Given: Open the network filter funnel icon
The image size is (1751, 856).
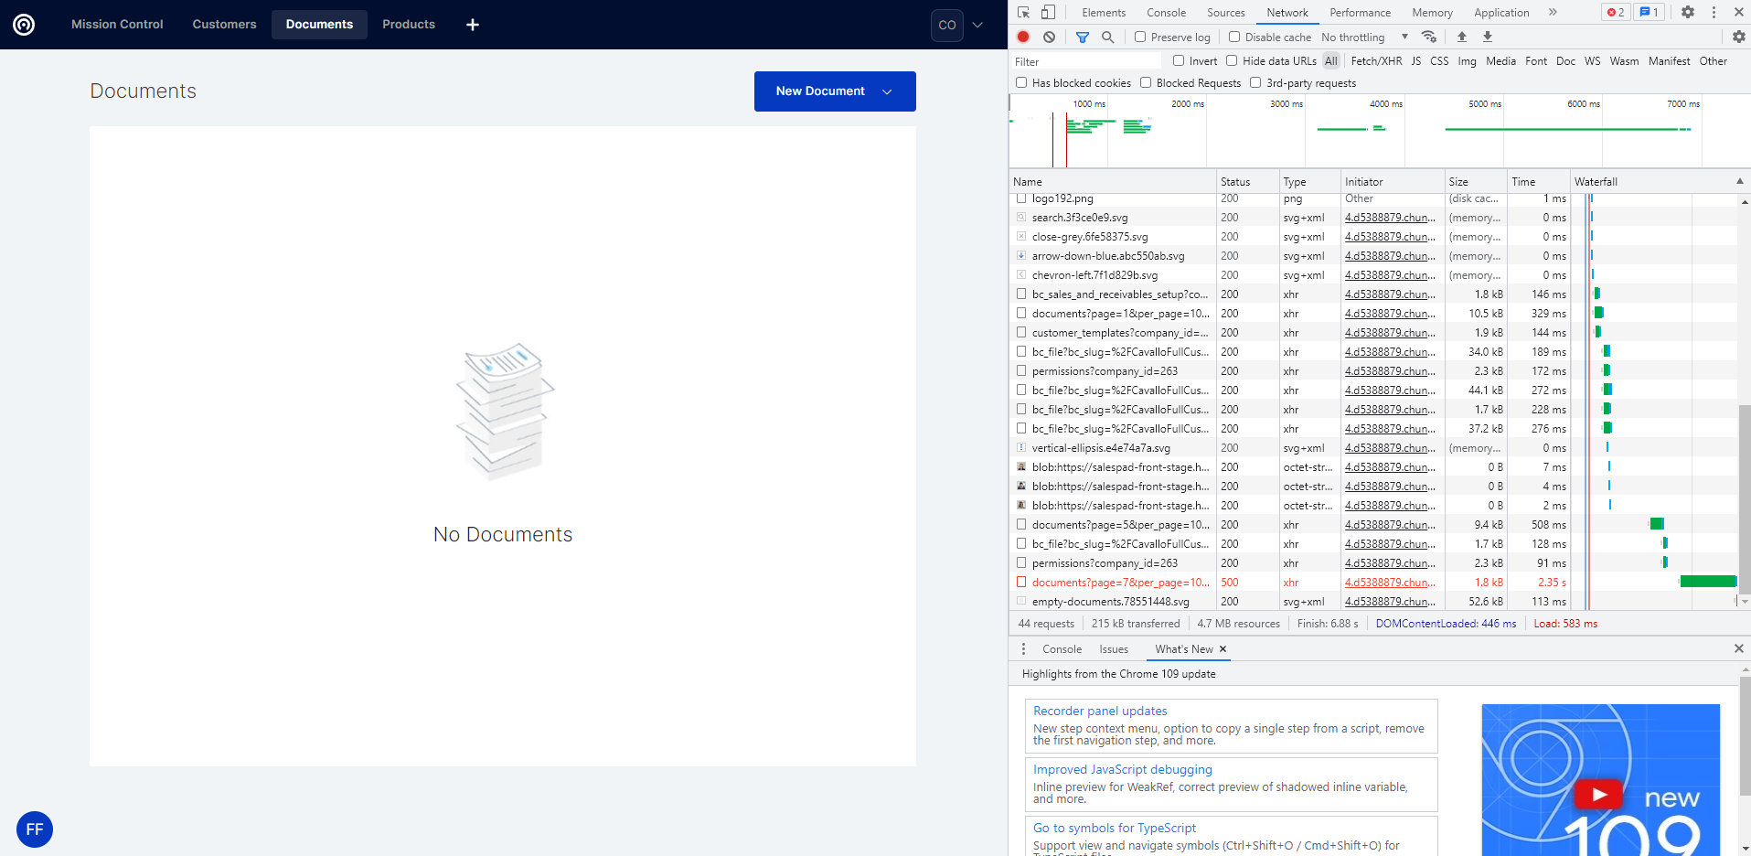Looking at the screenshot, I should (x=1083, y=37).
